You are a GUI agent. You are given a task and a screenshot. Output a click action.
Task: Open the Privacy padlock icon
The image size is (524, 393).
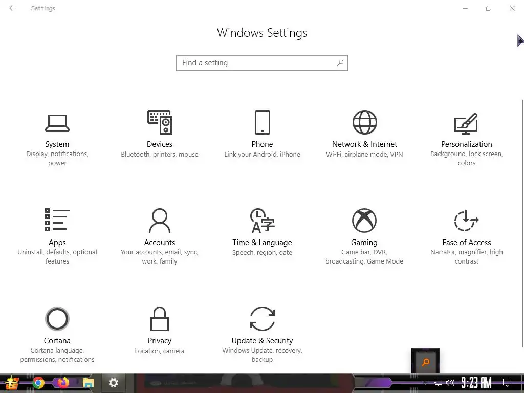(160, 319)
